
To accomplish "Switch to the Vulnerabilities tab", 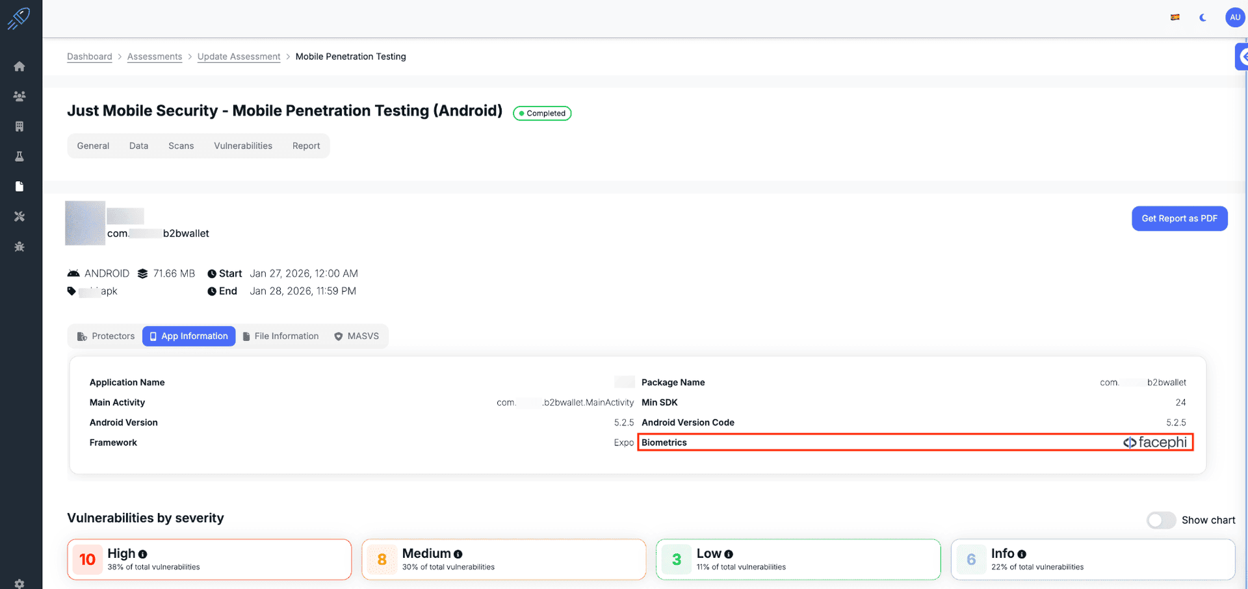I will pyautogui.click(x=243, y=146).
